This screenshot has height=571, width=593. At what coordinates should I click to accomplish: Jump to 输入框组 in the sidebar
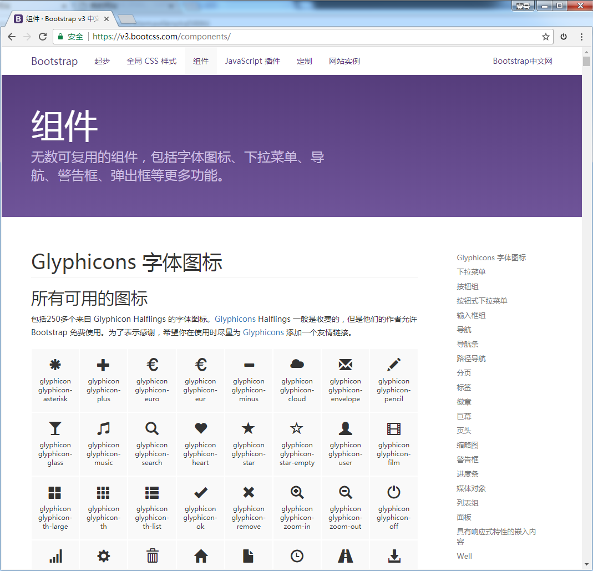point(471,315)
